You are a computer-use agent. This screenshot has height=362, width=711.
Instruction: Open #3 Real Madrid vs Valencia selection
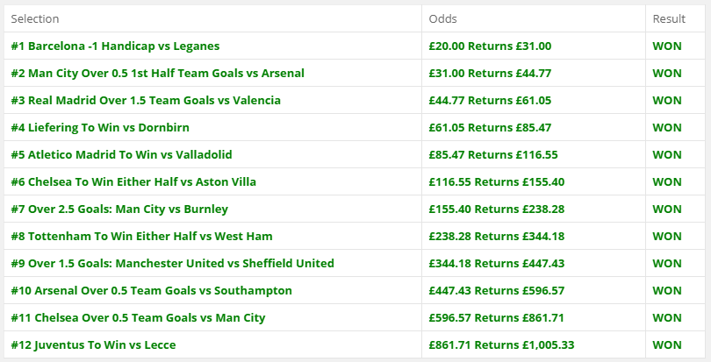(x=146, y=100)
